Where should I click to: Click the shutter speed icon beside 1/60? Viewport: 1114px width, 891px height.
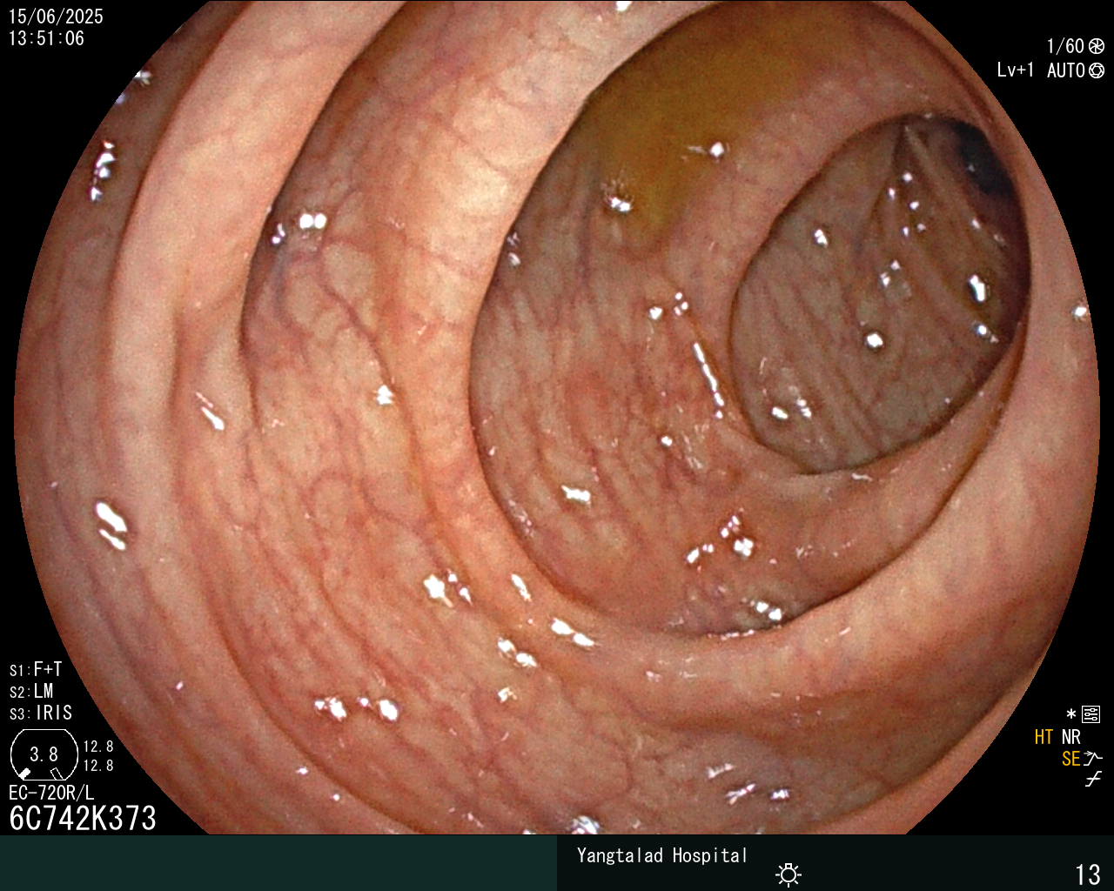point(1097,46)
